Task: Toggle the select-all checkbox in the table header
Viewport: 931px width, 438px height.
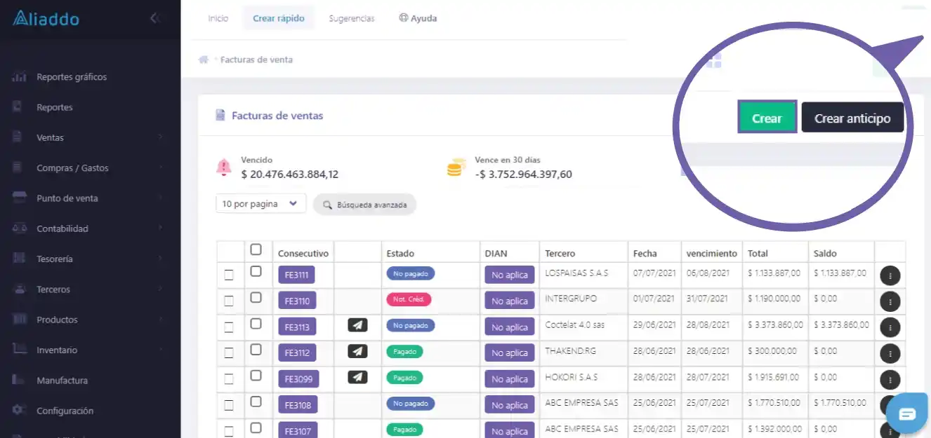Action: pos(256,249)
